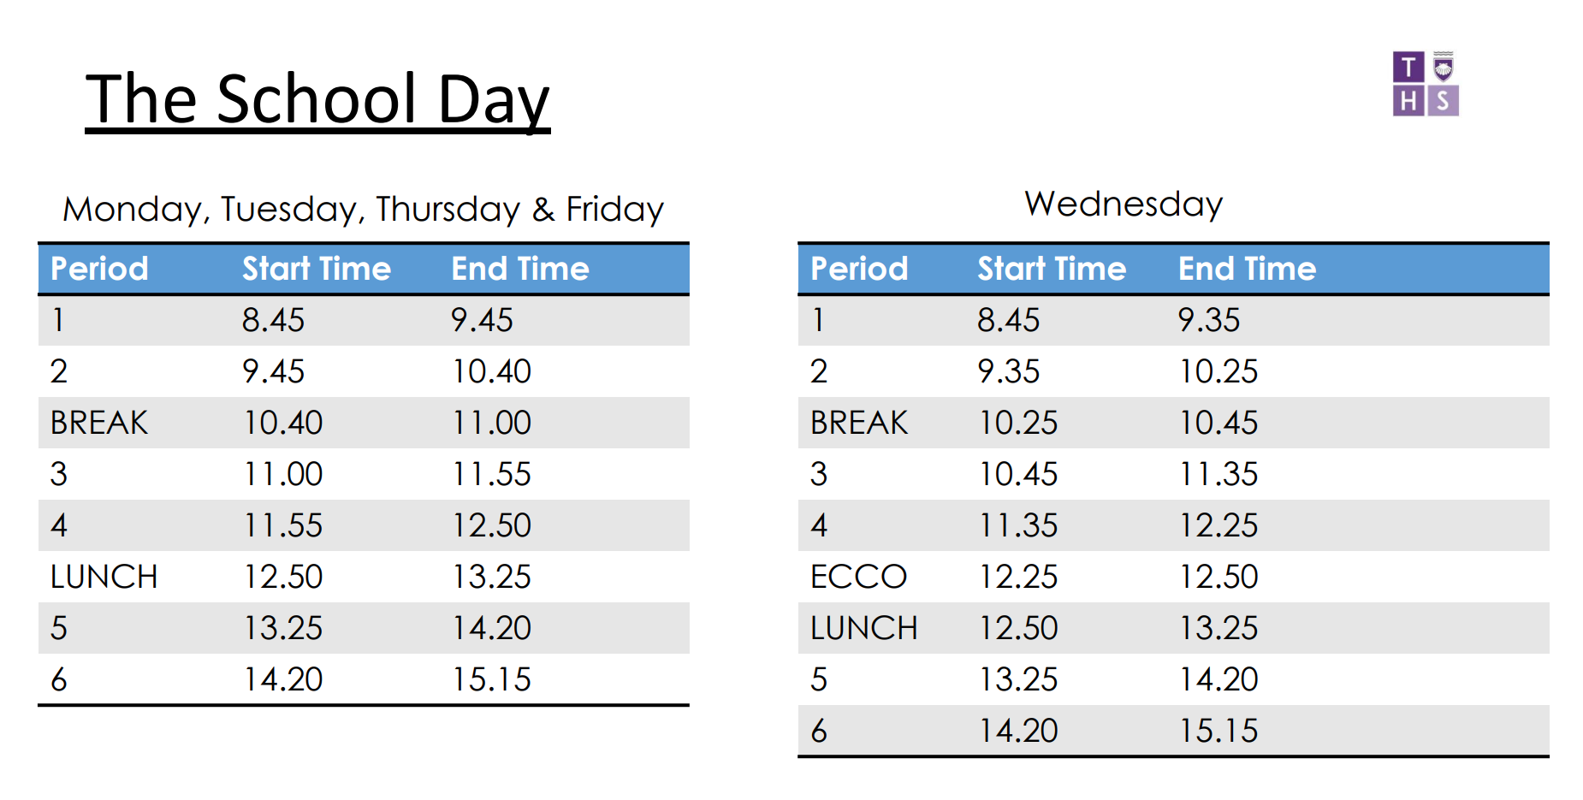Click The School Day title
This screenshot has height=800, width=1583.
tap(317, 100)
